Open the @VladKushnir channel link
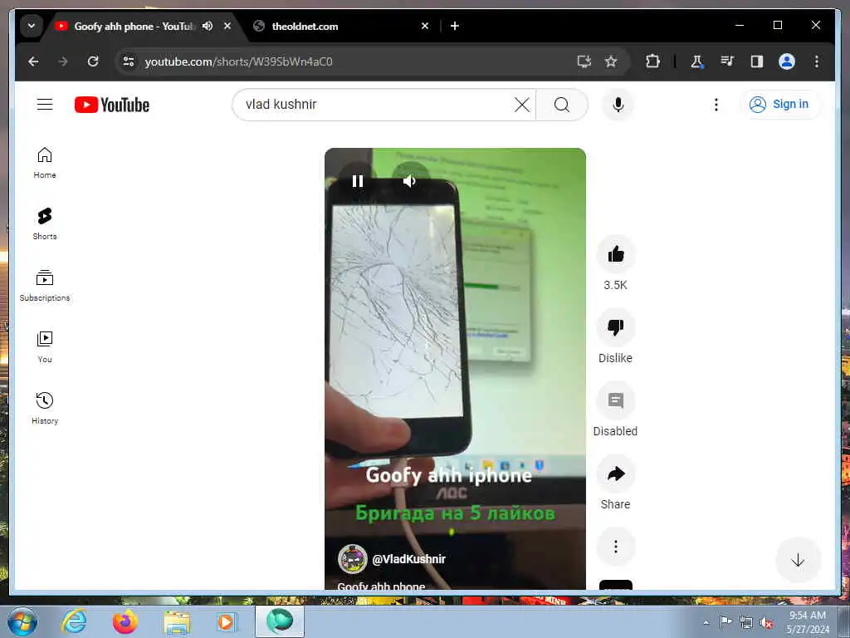The width and height of the screenshot is (850, 638). click(x=408, y=559)
